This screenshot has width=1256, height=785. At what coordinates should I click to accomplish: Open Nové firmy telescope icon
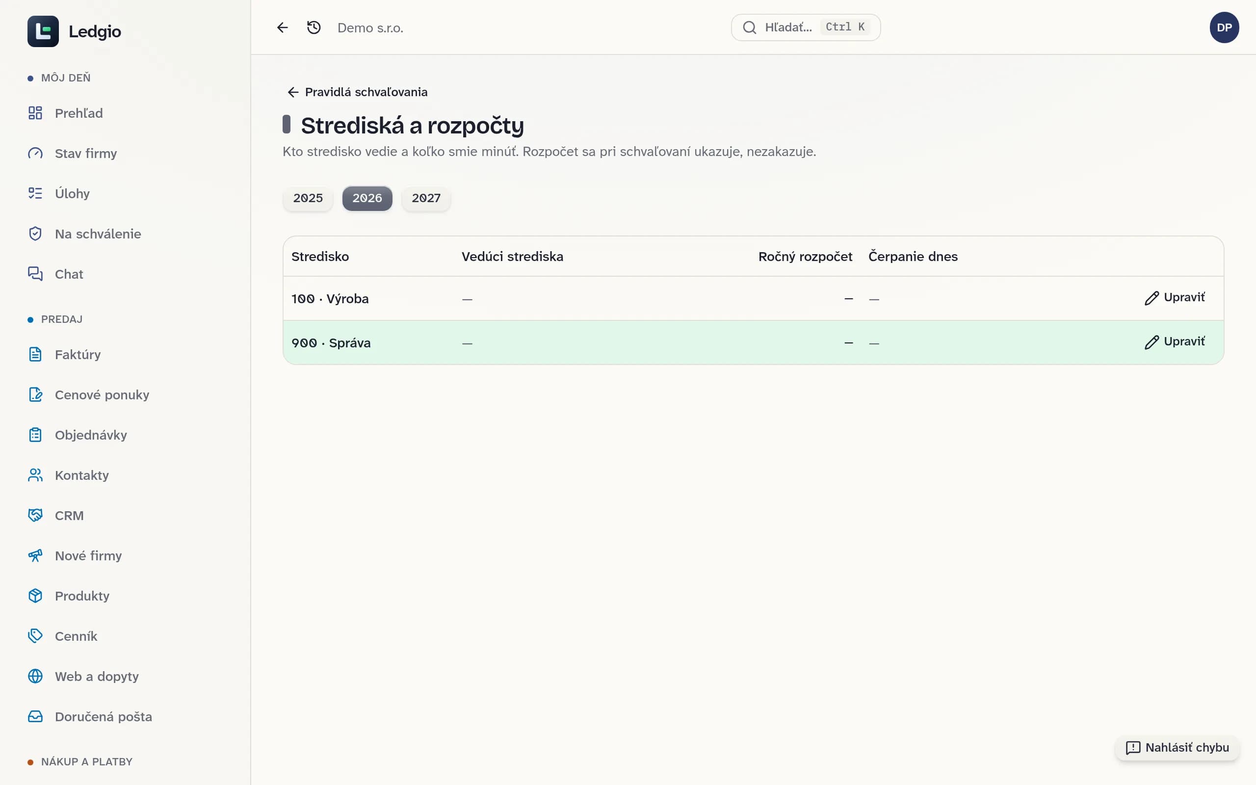(x=35, y=555)
